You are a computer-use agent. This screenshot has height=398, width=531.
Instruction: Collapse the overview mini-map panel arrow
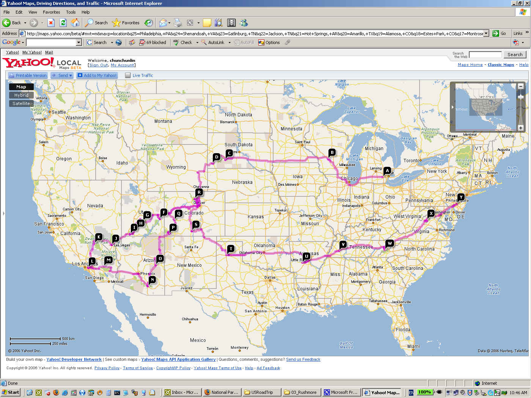point(452,107)
